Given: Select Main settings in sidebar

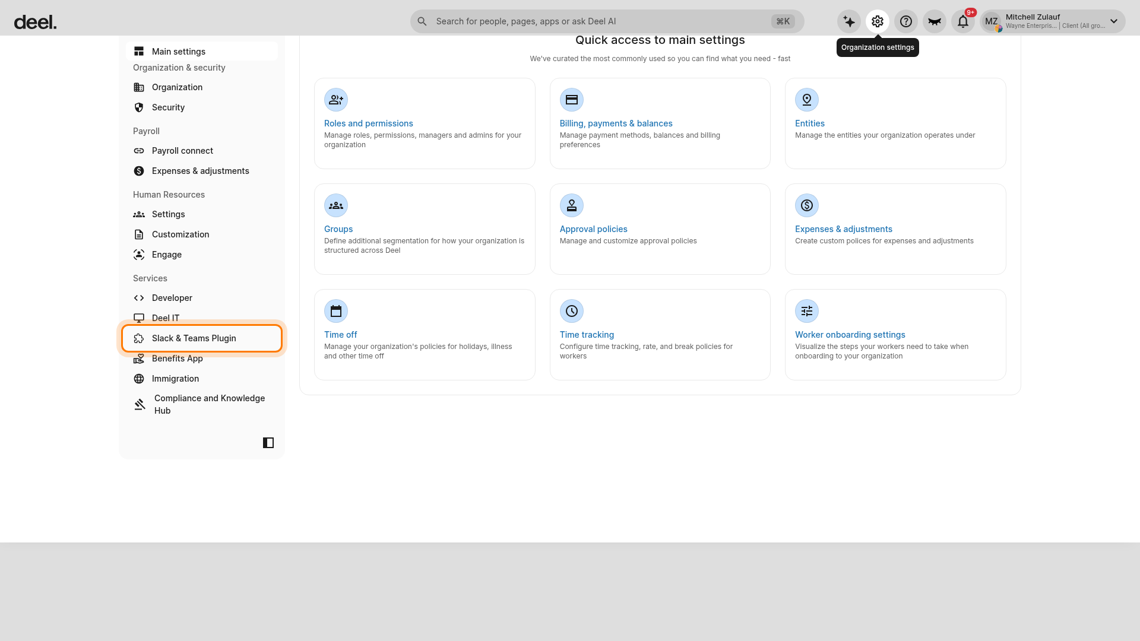Looking at the screenshot, I should coord(202,52).
